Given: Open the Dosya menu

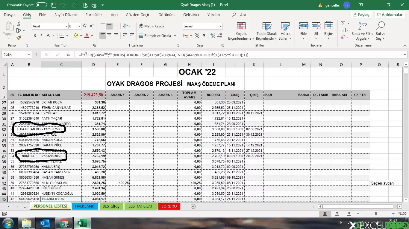Looking at the screenshot, I should pos(9,15).
